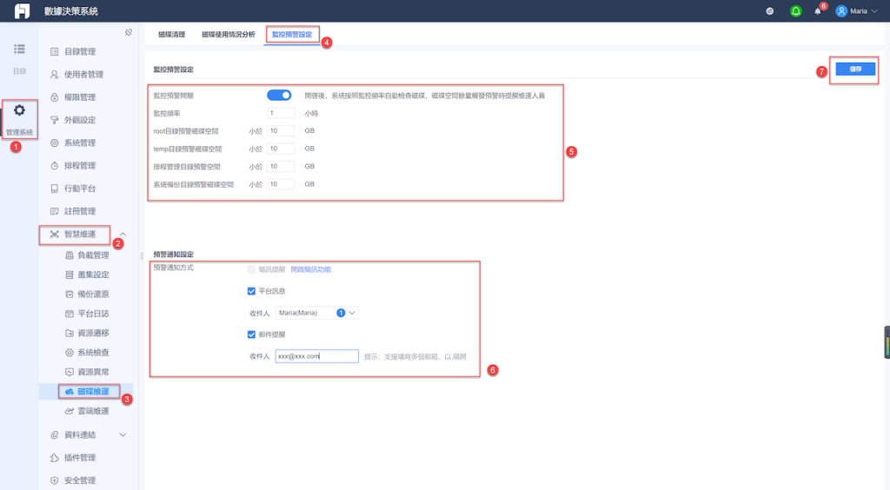The image size is (890, 490).
Task: Click the 系統管理 icon
Action: [55, 142]
